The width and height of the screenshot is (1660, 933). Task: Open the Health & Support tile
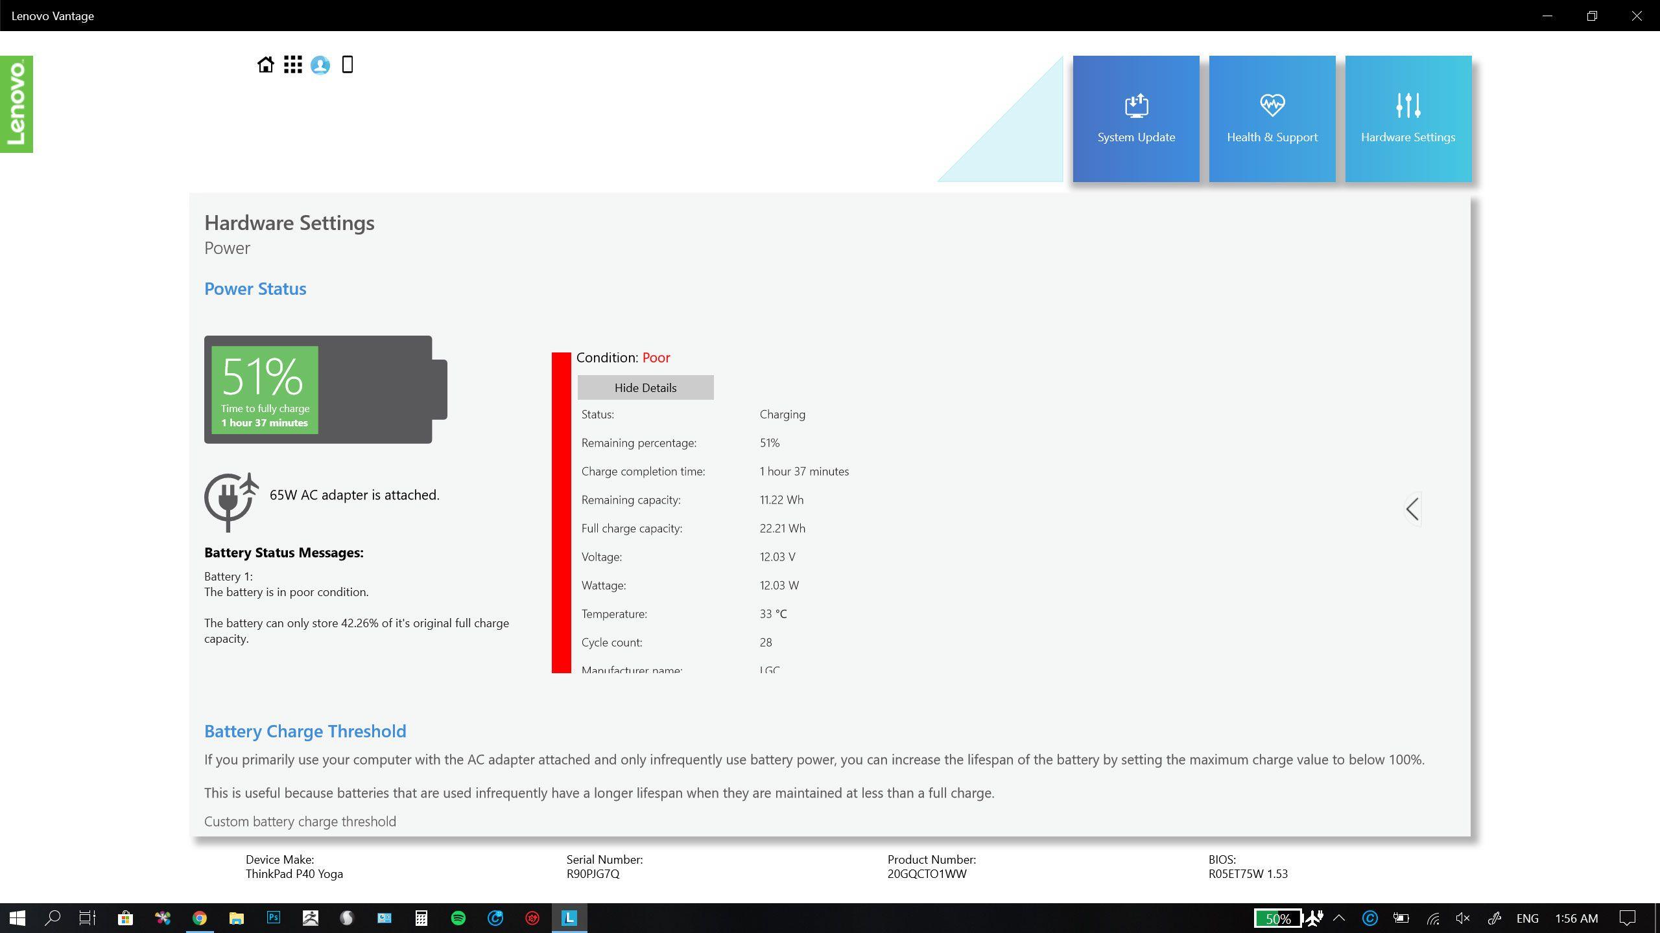1272,119
